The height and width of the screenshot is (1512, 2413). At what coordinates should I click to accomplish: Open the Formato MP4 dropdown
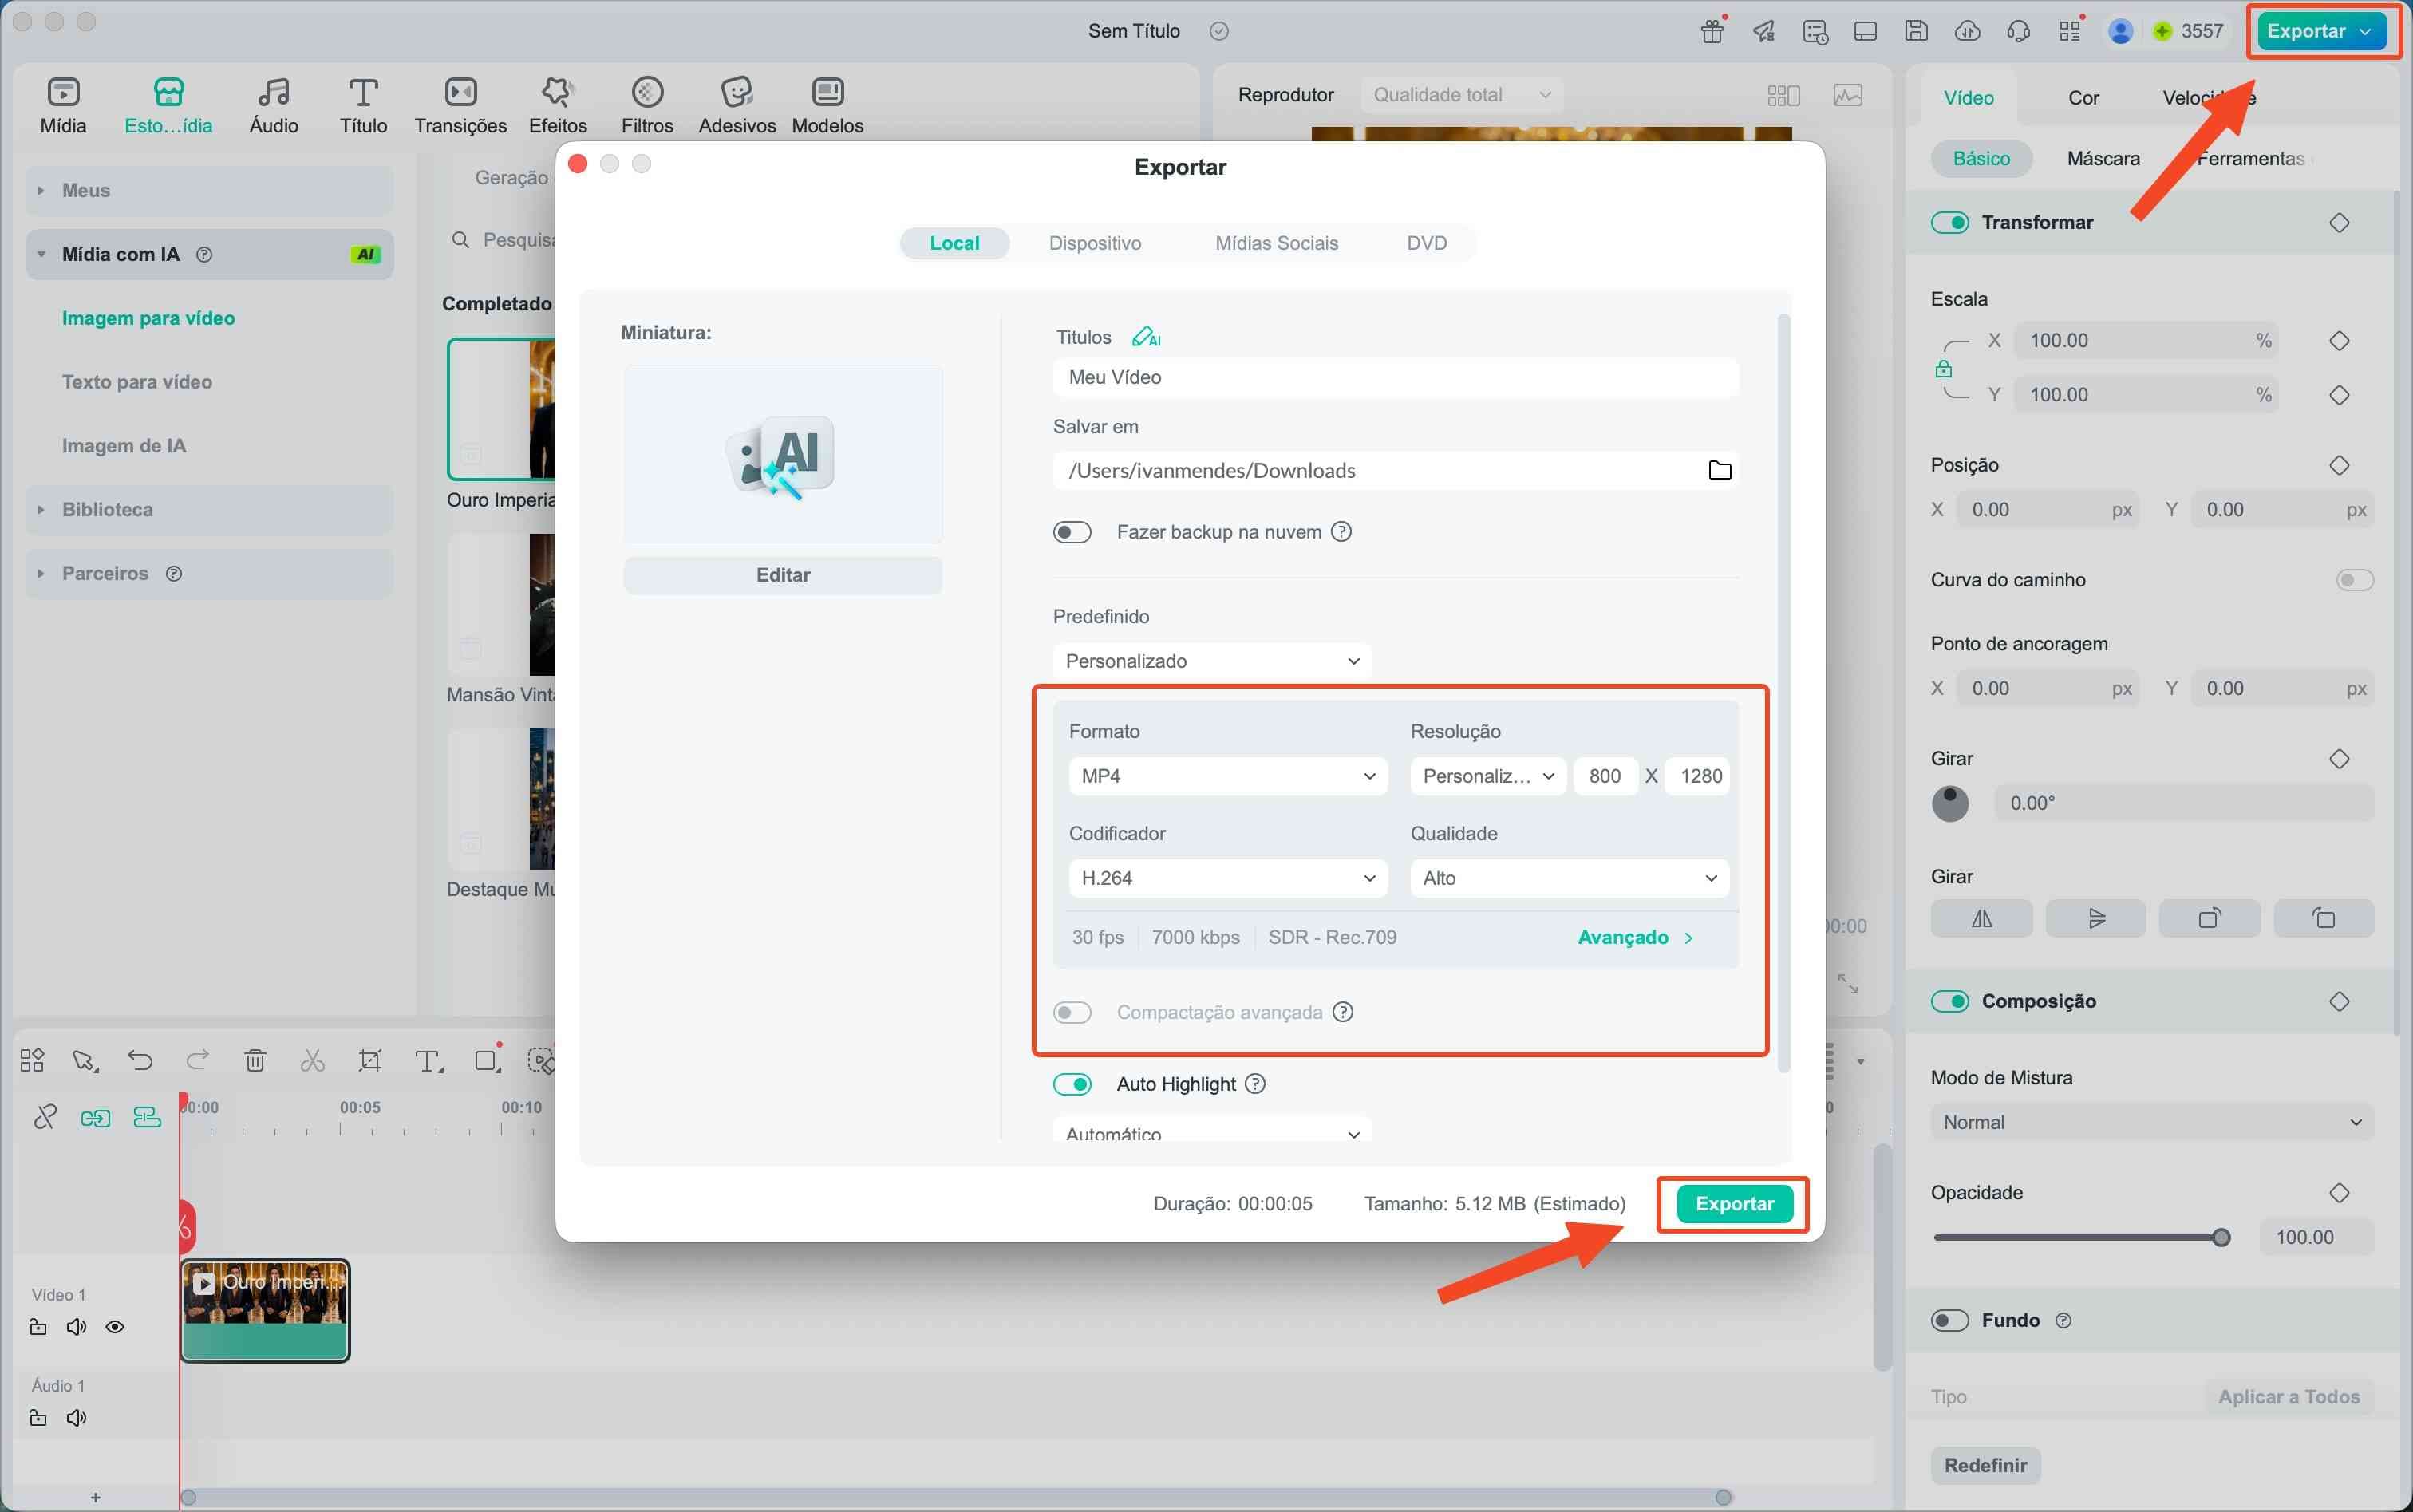1227,776
